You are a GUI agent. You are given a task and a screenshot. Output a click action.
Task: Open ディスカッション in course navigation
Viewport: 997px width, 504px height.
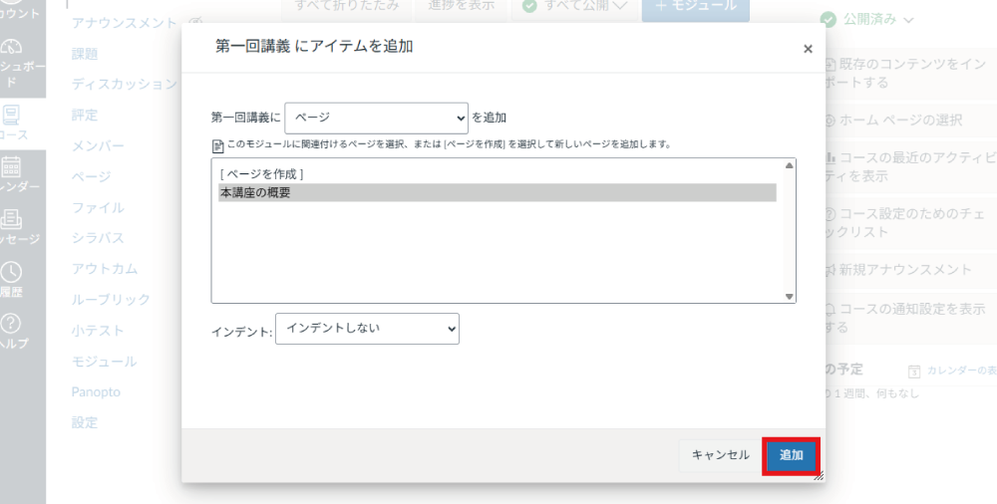(x=124, y=84)
